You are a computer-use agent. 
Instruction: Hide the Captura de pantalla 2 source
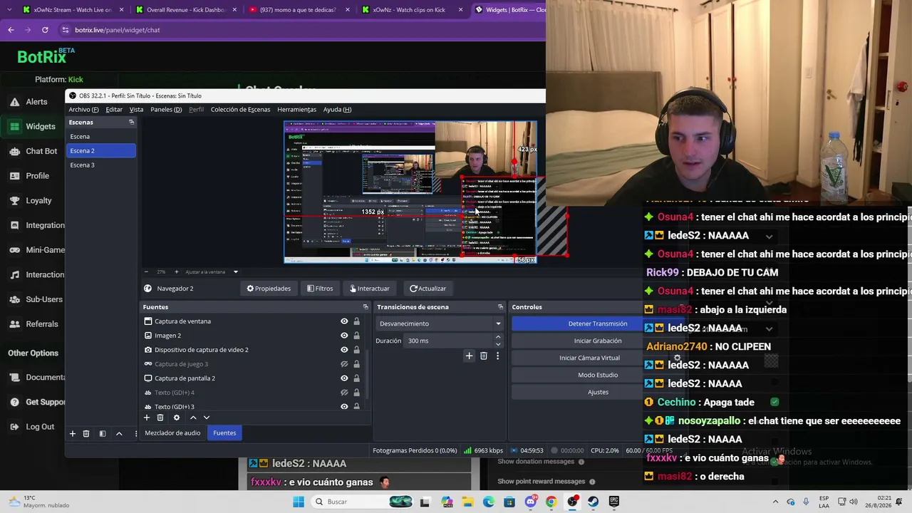click(x=344, y=378)
